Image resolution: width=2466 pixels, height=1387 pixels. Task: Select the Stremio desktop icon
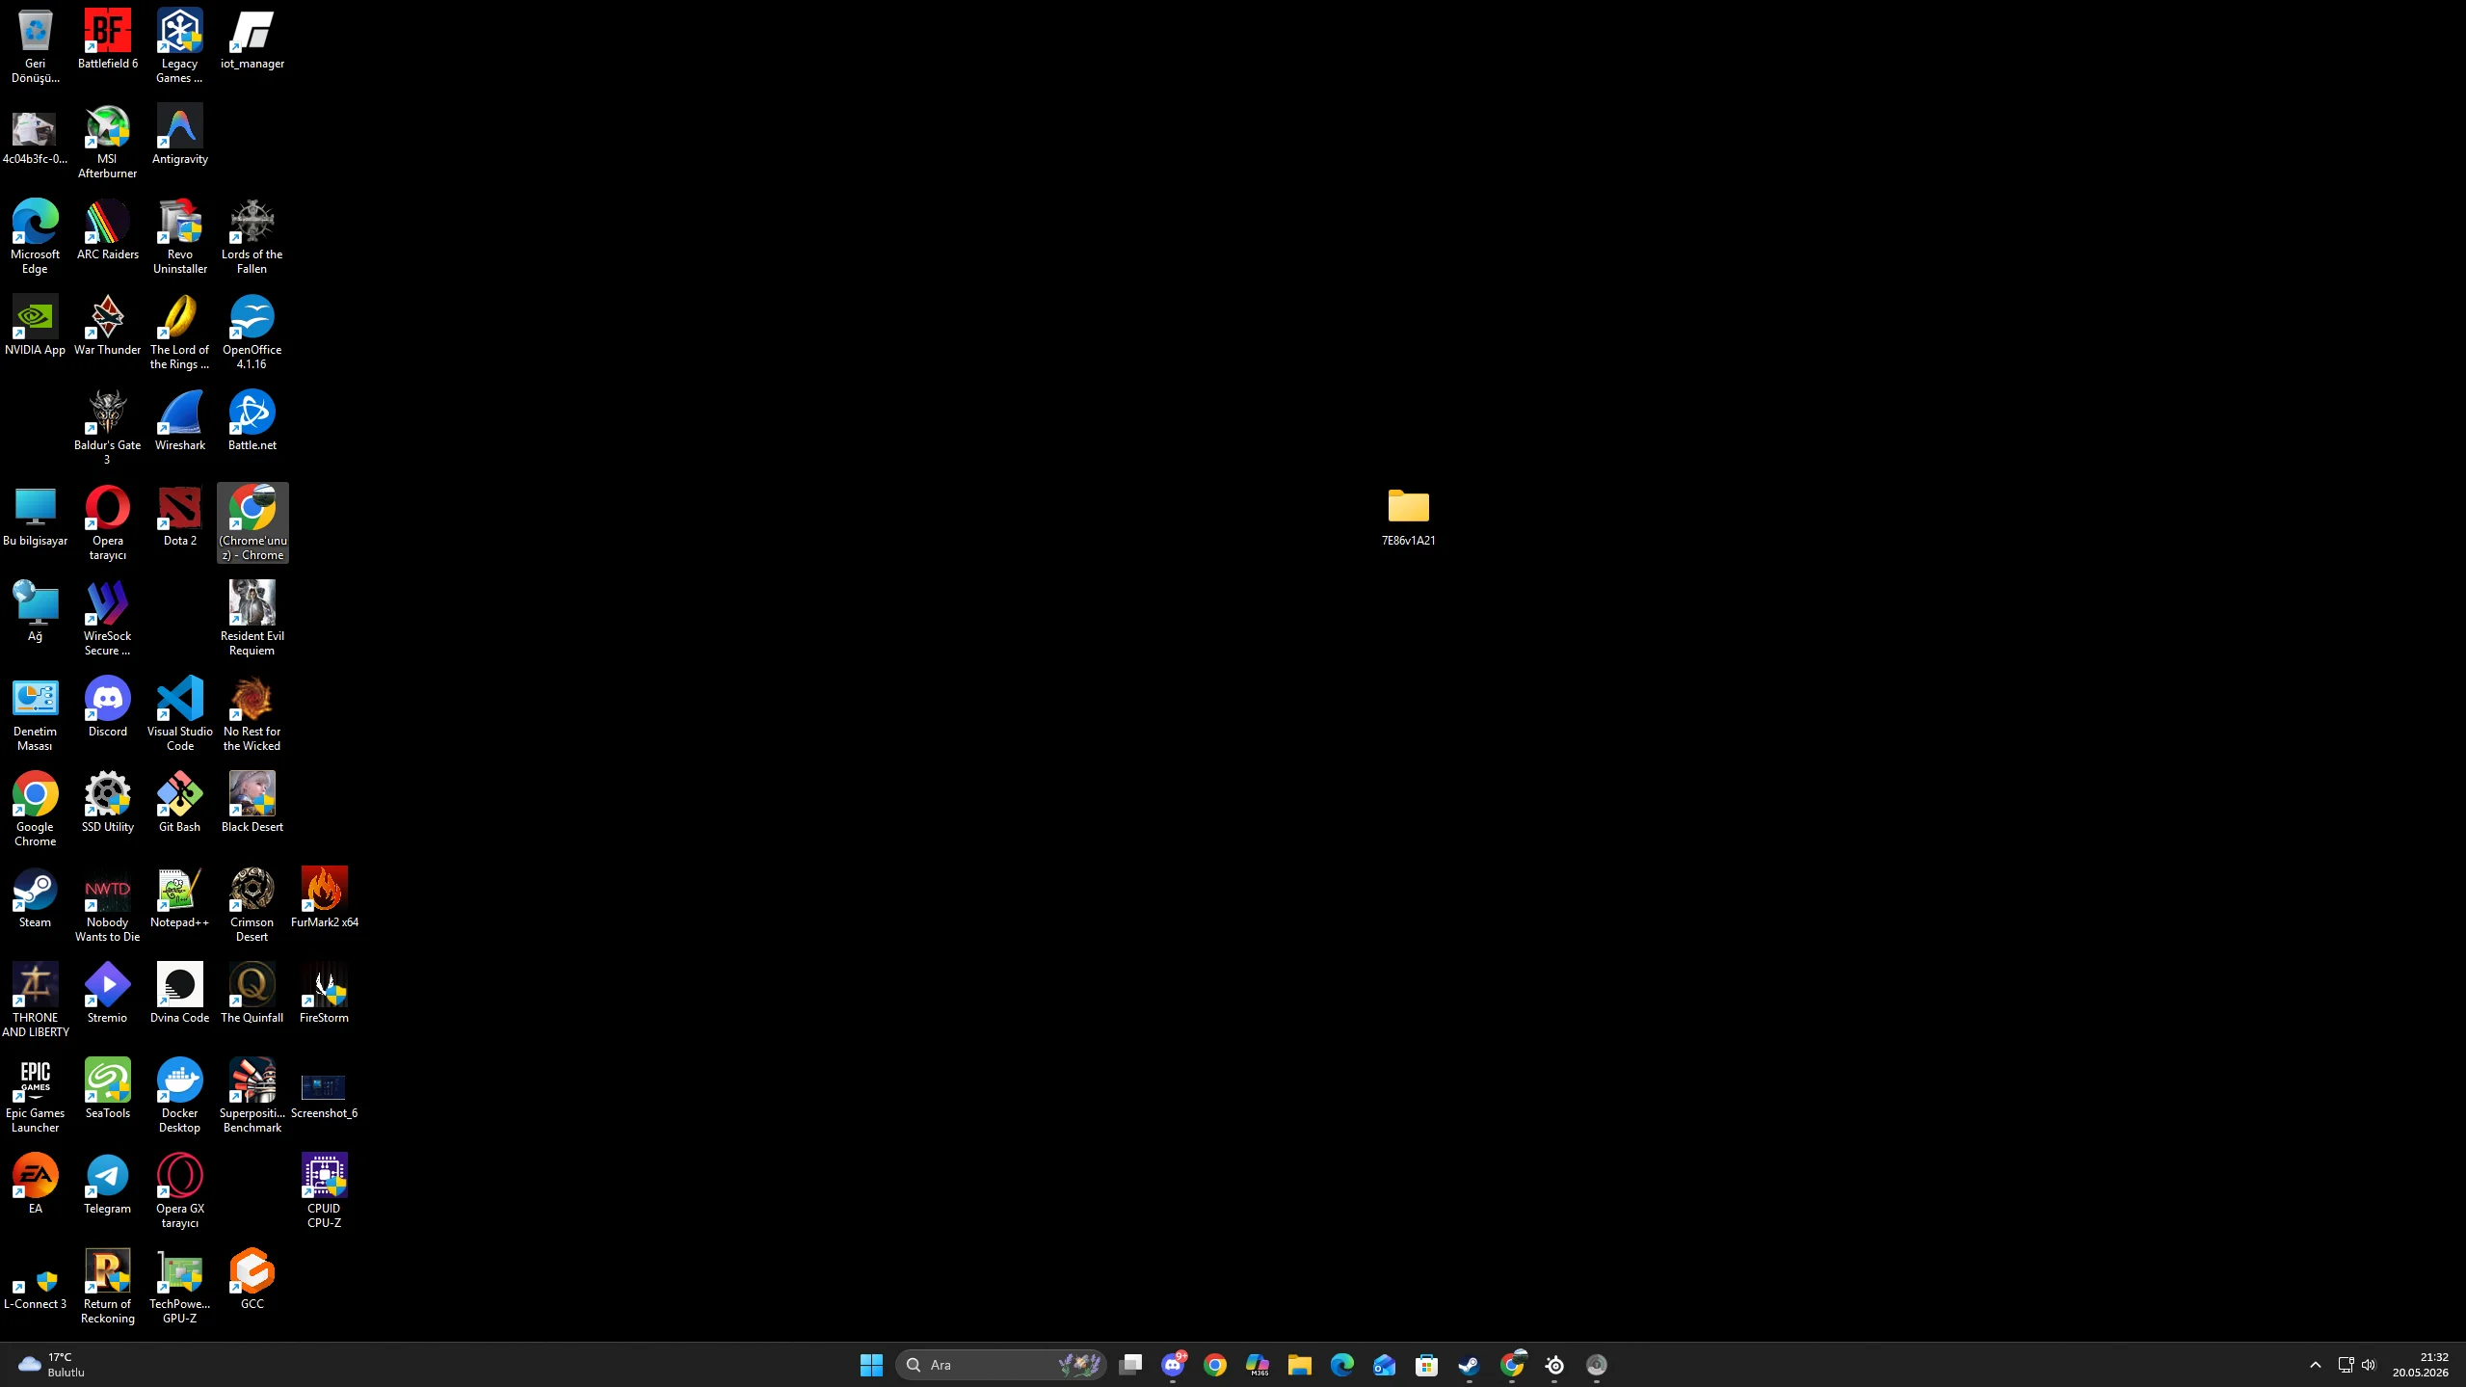click(107, 994)
